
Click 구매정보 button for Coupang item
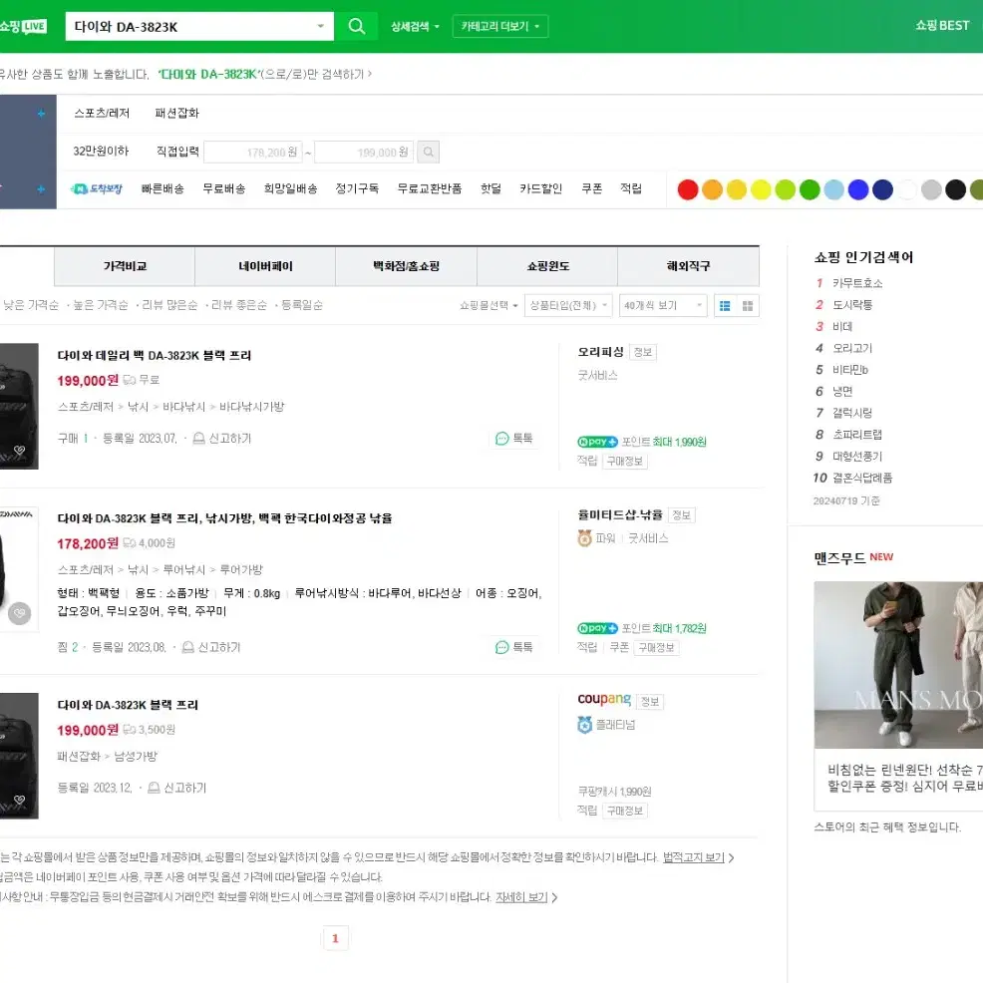click(x=625, y=811)
